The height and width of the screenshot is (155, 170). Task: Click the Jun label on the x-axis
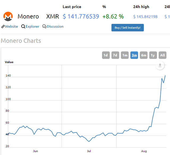tap(35, 151)
